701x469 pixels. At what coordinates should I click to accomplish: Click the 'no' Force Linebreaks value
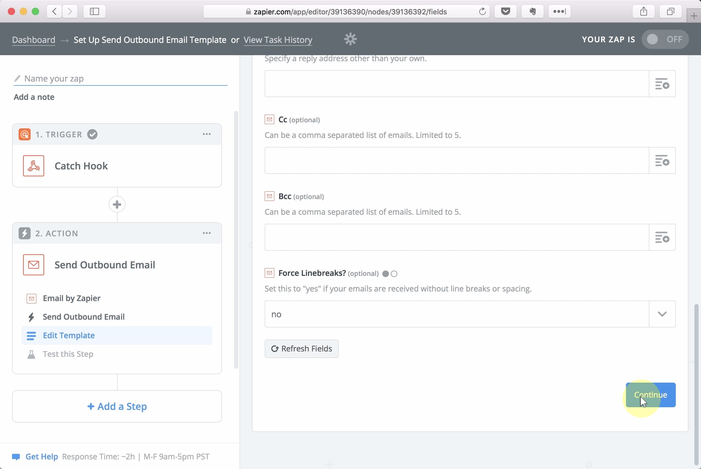click(276, 314)
